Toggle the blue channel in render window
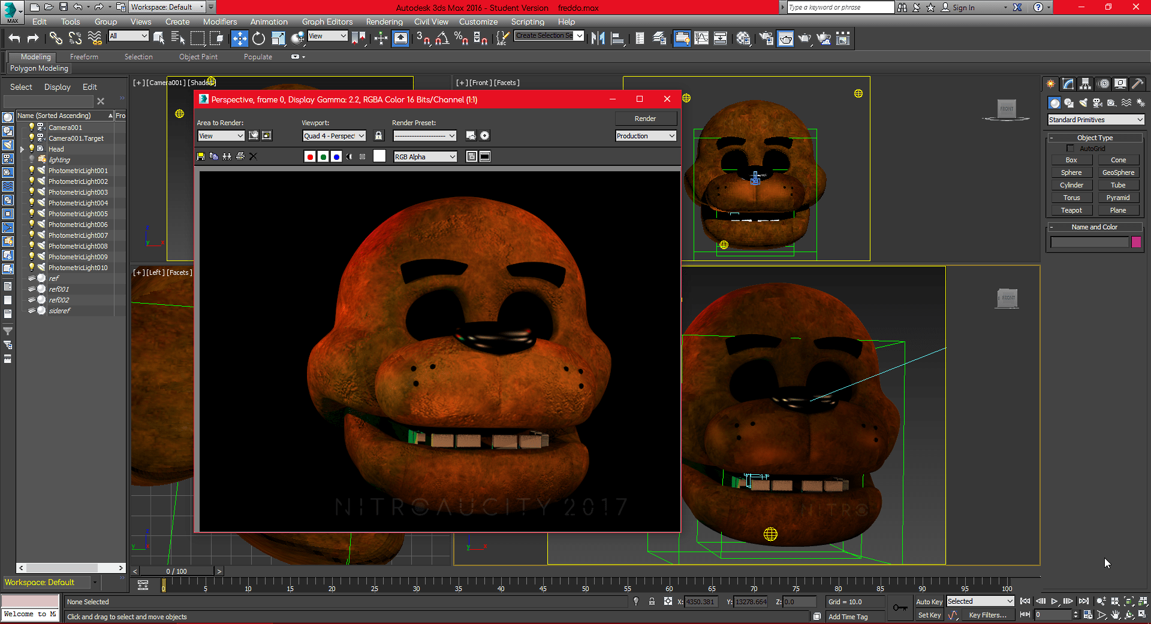 (x=336, y=156)
